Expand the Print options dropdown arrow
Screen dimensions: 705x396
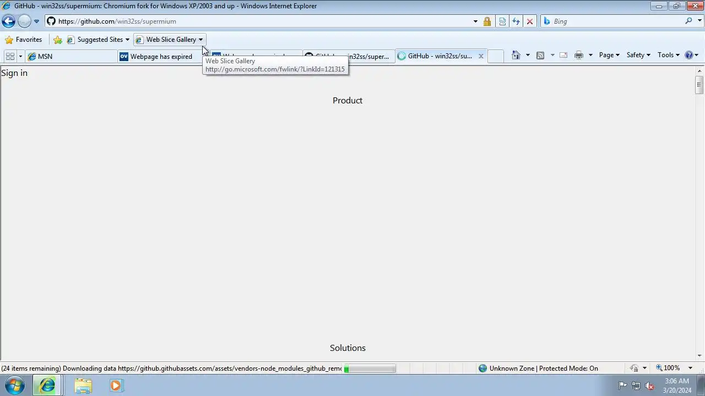pyautogui.click(x=590, y=55)
